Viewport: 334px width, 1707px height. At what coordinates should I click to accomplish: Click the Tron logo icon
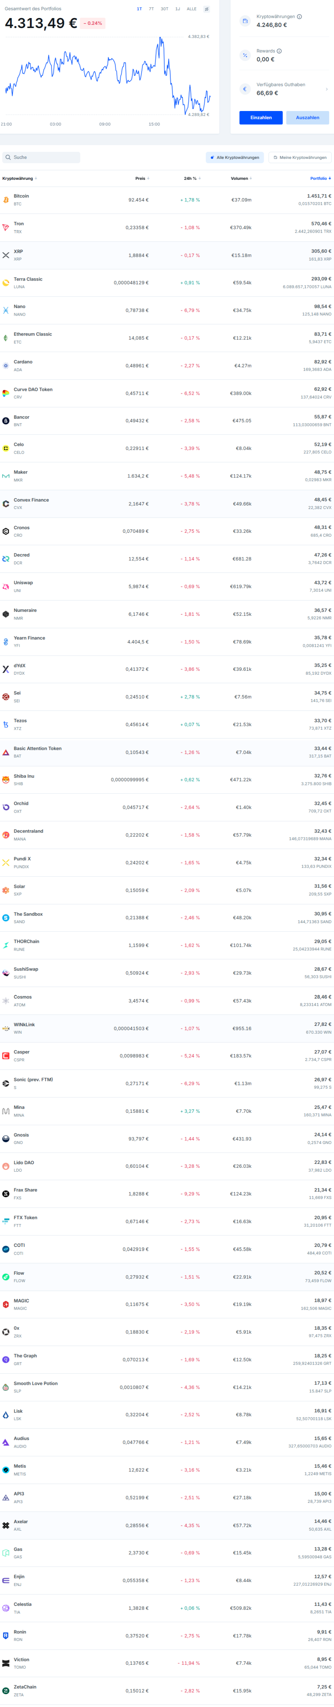tap(6, 227)
